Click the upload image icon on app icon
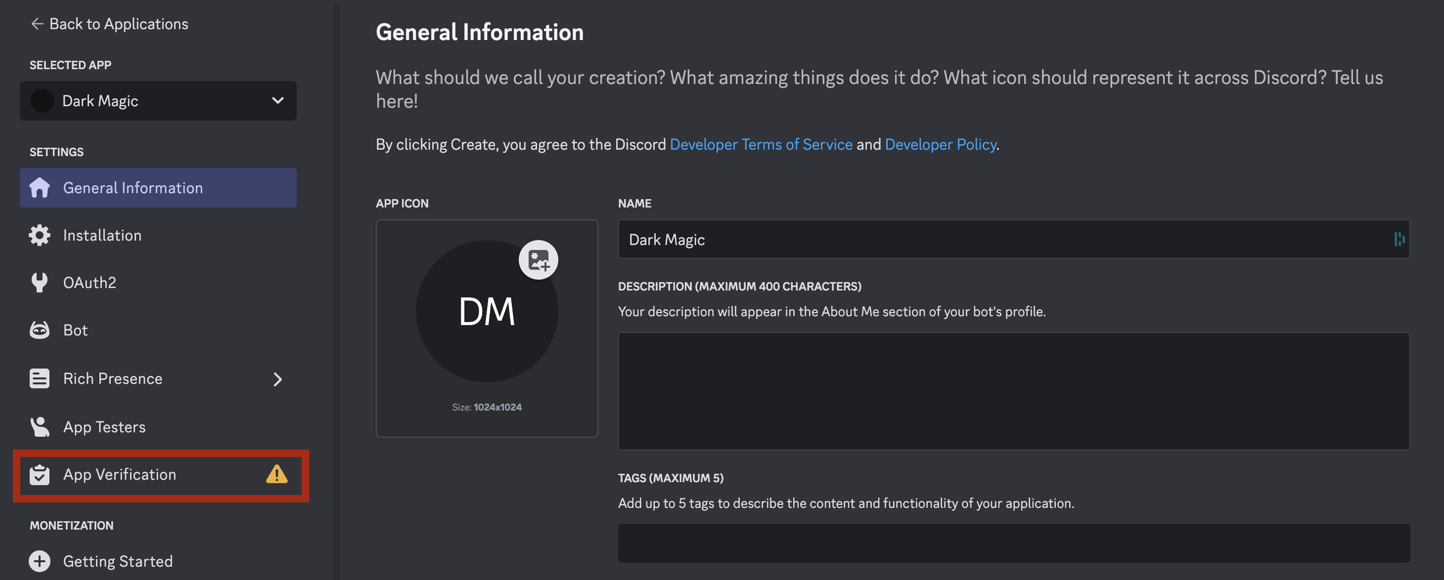Viewport: 1444px width, 580px height. 538,260
